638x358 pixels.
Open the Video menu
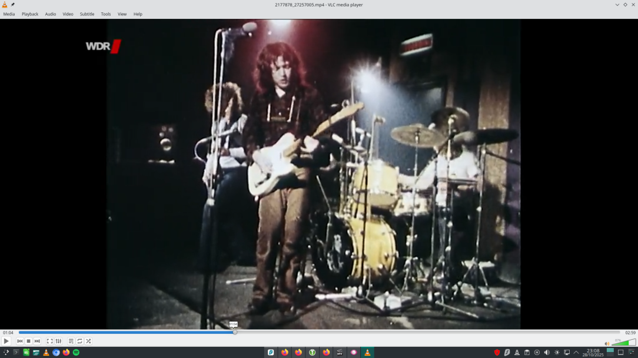point(68,14)
